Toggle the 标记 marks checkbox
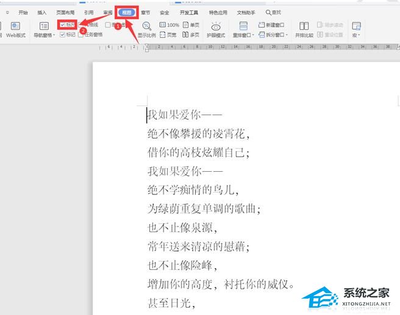The image size is (400, 315). pyautogui.click(x=62, y=35)
